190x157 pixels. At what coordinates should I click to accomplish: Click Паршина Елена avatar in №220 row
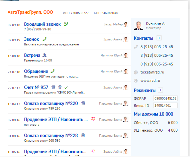125,103
